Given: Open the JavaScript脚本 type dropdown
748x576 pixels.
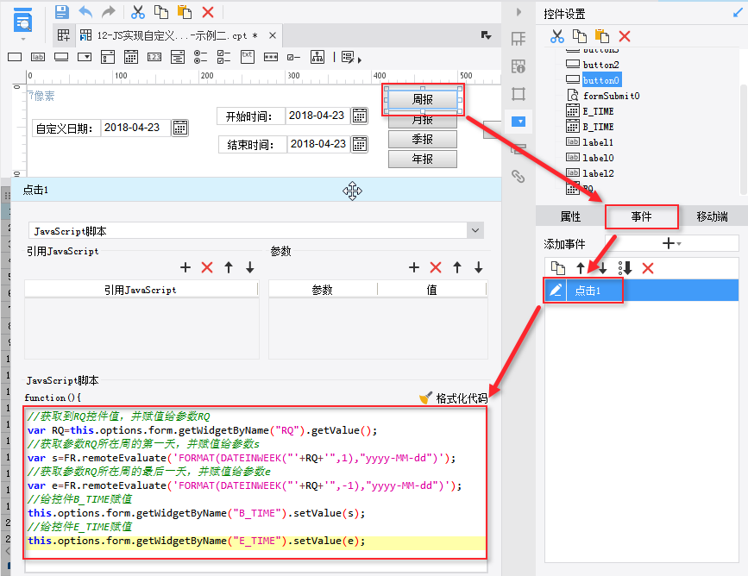Looking at the screenshot, I should click(x=475, y=231).
